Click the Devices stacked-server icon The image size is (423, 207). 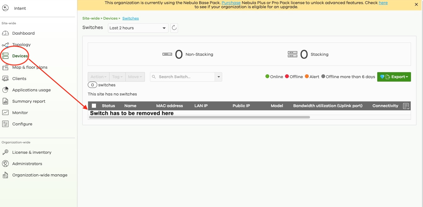click(x=5, y=56)
